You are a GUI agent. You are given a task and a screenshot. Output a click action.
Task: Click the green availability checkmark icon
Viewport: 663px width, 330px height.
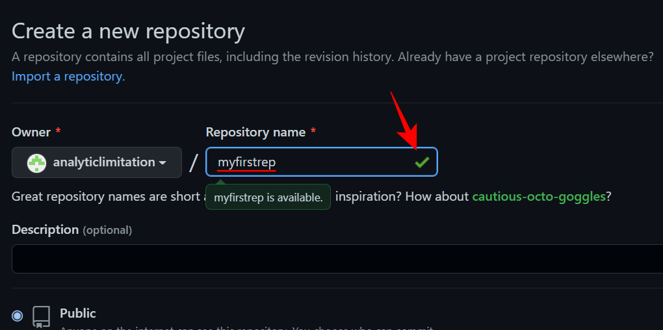pyautogui.click(x=422, y=162)
